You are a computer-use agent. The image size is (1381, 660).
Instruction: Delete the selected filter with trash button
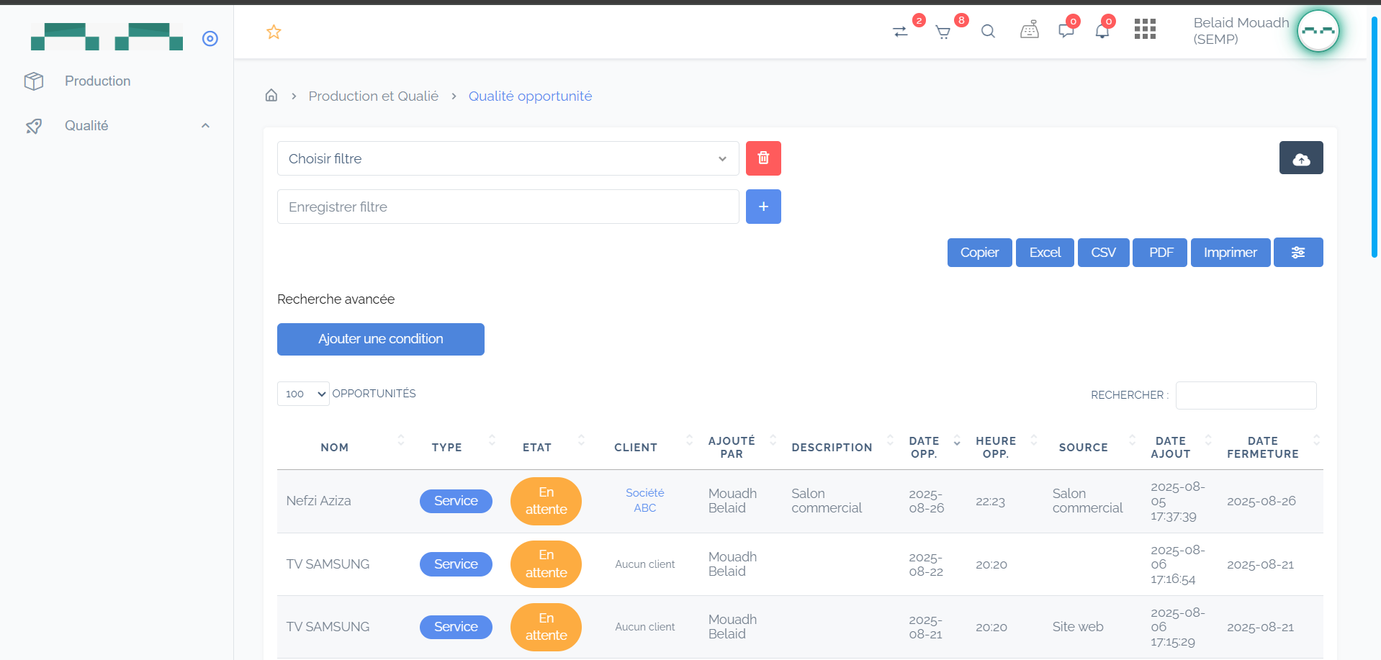763,158
